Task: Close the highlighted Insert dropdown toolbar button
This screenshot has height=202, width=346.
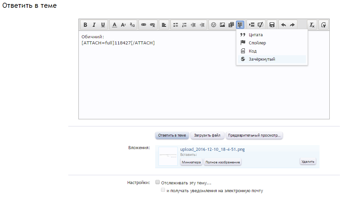Action: coord(240,25)
